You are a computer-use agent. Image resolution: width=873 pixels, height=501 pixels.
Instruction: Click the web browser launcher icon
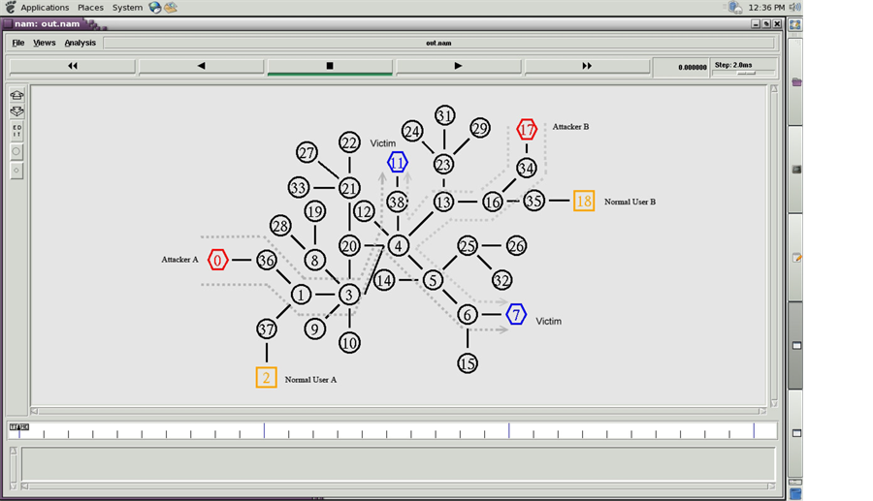click(x=155, y=7)
